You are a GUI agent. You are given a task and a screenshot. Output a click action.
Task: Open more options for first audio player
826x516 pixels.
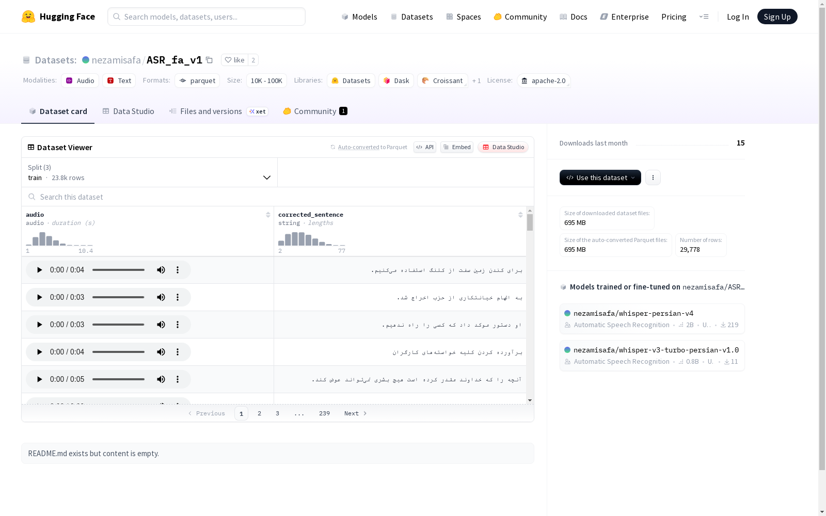(178, 270)
